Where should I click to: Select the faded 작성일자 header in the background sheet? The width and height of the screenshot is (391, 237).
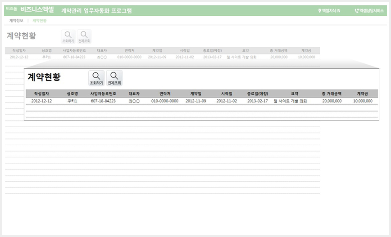(x=19, y=50)
